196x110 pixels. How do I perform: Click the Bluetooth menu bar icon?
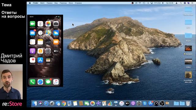point(148,3)
